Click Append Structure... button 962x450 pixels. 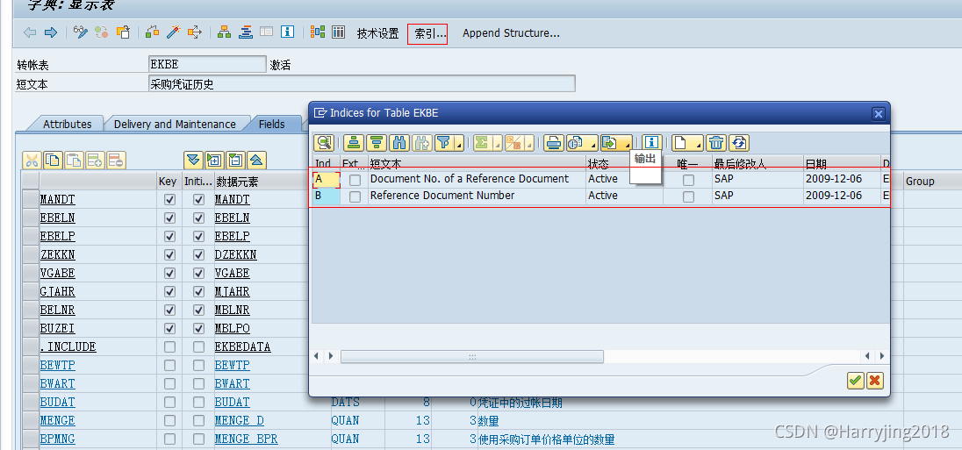[x=511, y=33]
